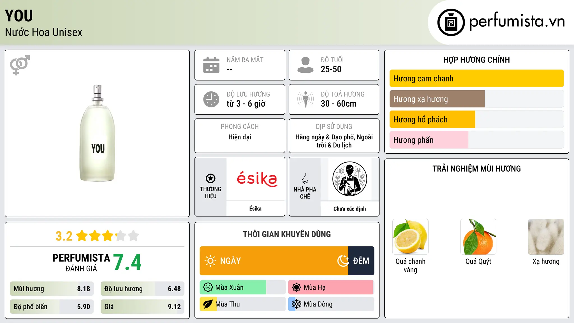Click the Phong cách label
574x323 pixels.
[240, 127]
